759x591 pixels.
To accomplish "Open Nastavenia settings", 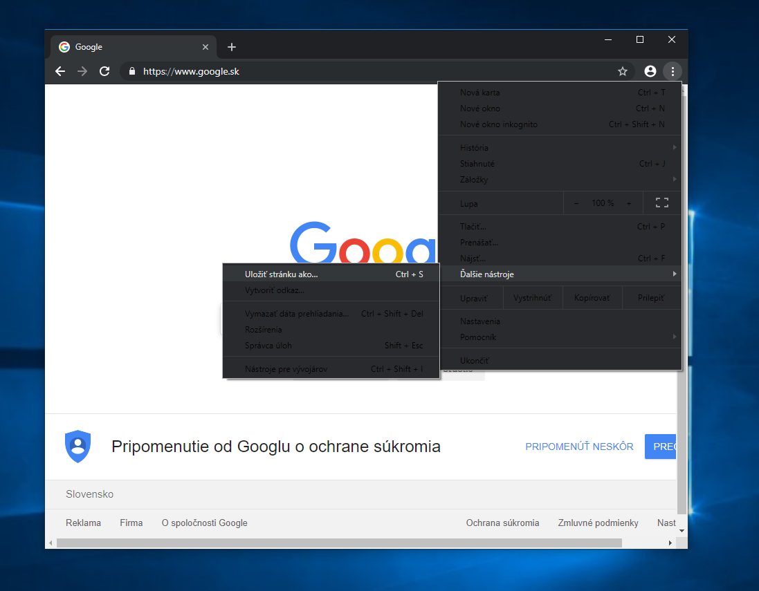I will point(560,321).
